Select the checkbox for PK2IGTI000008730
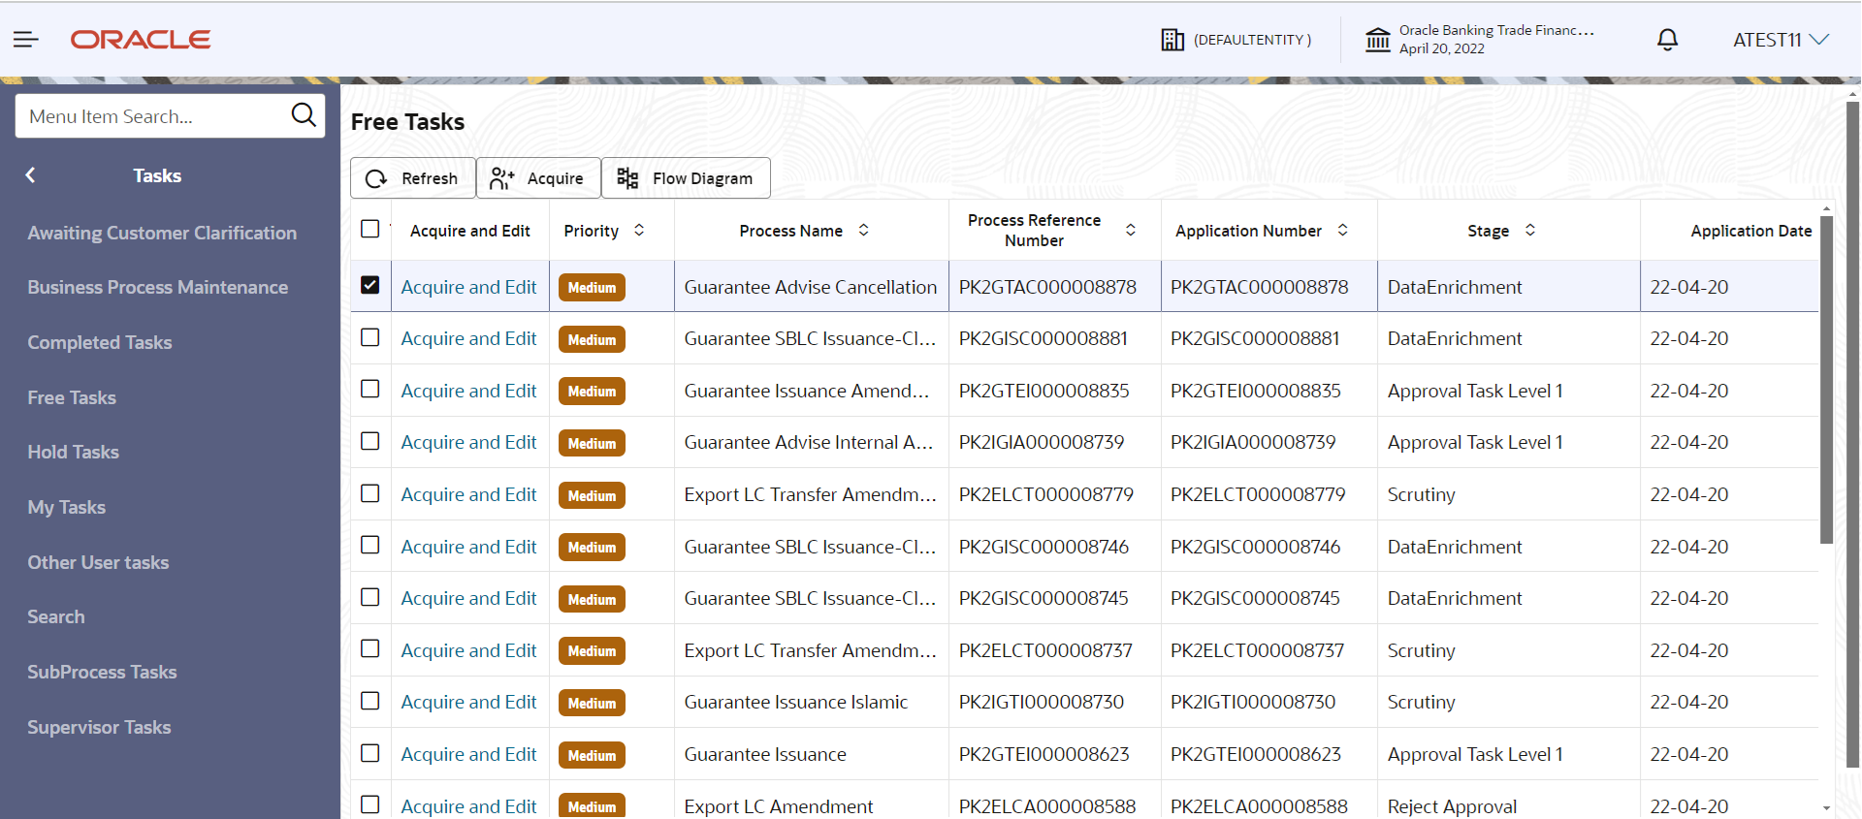1862x819 pixels. [369, 701]
